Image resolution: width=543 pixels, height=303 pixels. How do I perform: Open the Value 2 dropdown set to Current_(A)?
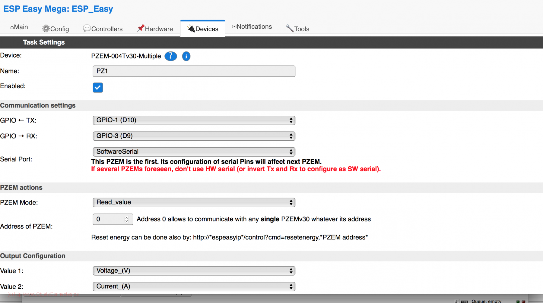(194, 286)
